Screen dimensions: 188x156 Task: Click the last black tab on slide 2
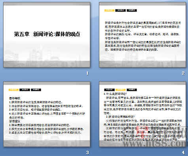click(132, 10)
